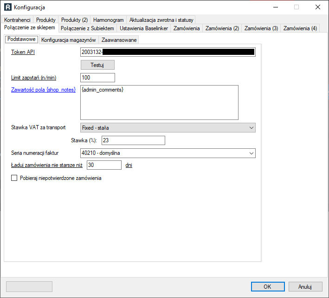Open the Kontrahenci tab
Viewport: 329px width, 298px height.
point(17,20)
